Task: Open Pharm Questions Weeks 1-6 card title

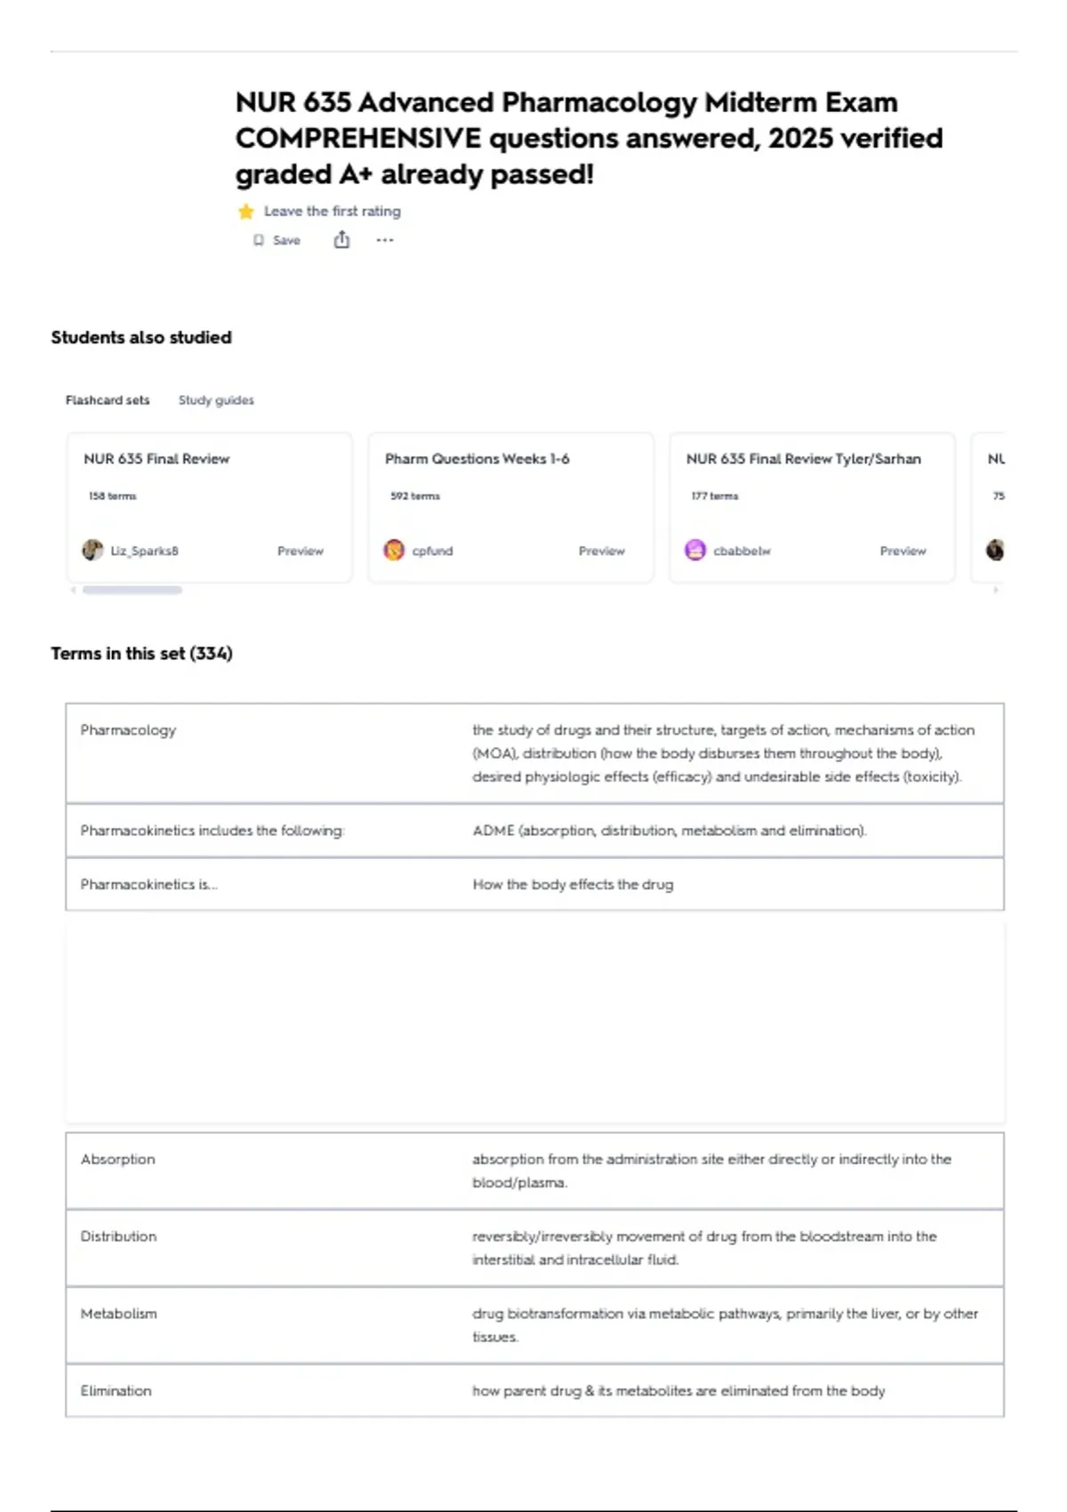Action: pos(477,459)
